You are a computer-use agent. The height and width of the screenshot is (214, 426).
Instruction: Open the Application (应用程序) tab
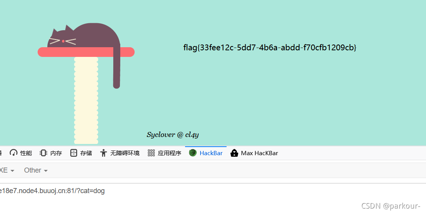tap(165, 153)
